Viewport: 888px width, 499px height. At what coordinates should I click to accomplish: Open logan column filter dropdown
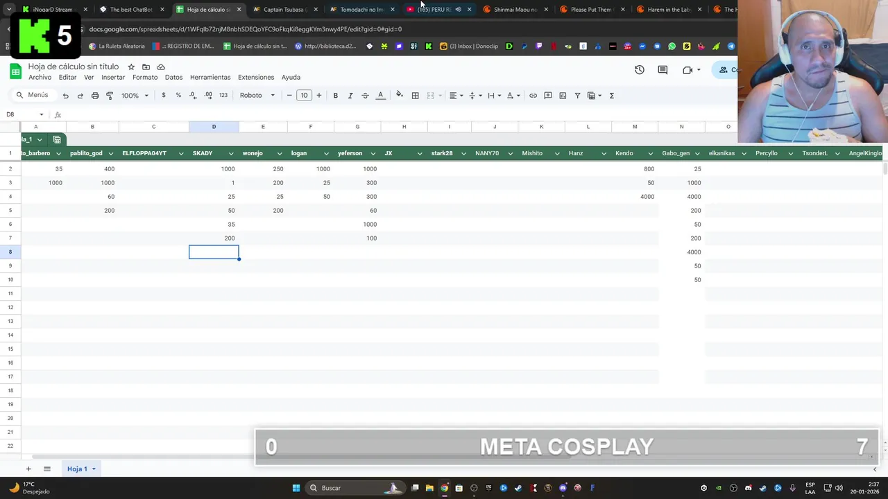[x=327, y=153]
